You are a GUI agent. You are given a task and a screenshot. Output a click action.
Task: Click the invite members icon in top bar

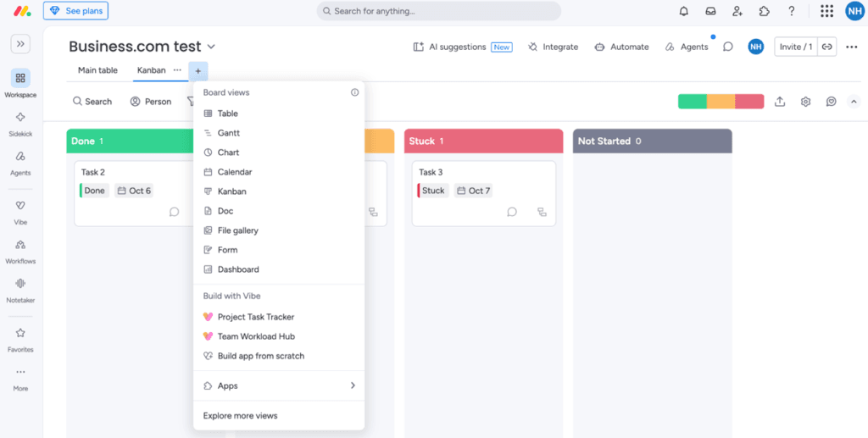(x=737, y=11)
